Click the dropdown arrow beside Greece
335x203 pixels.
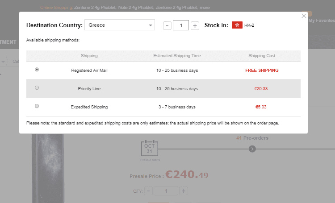tap(151, 25)
